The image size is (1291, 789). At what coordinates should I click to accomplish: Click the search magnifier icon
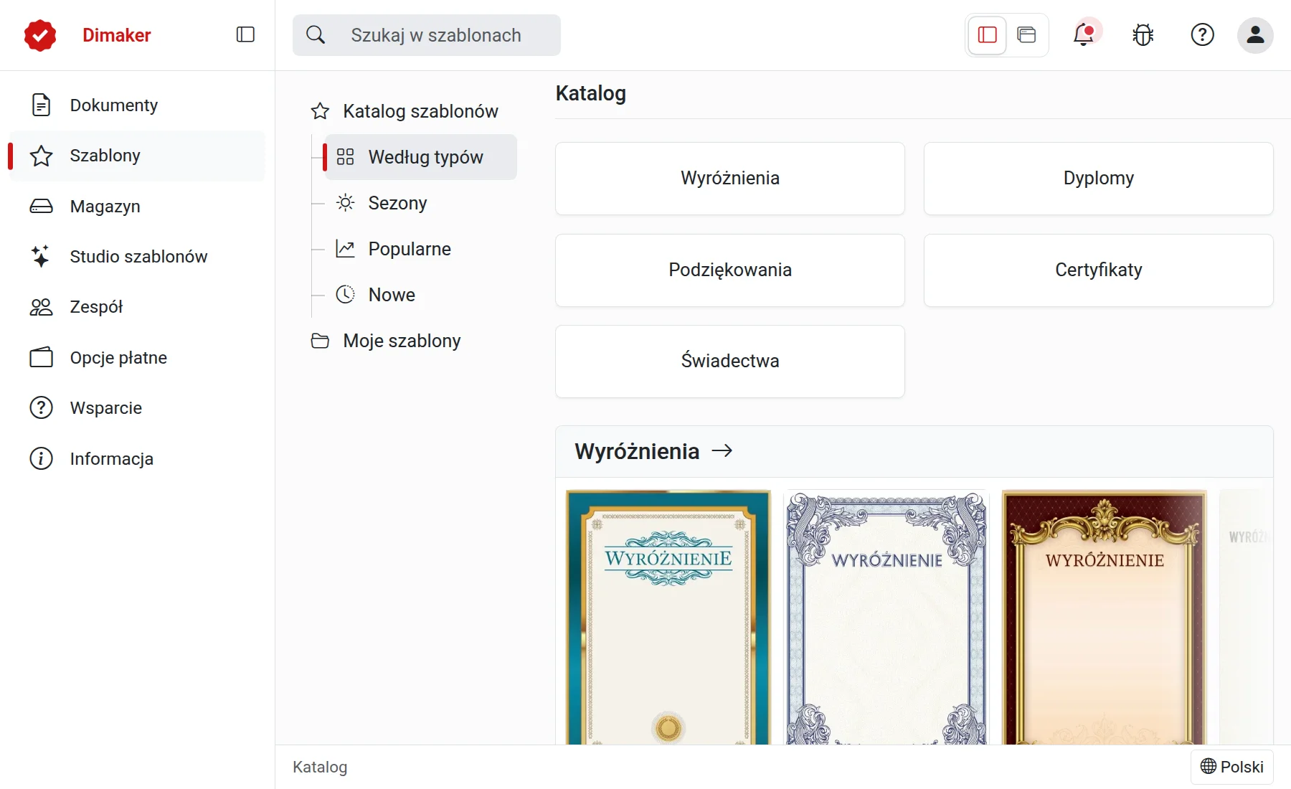316,34
